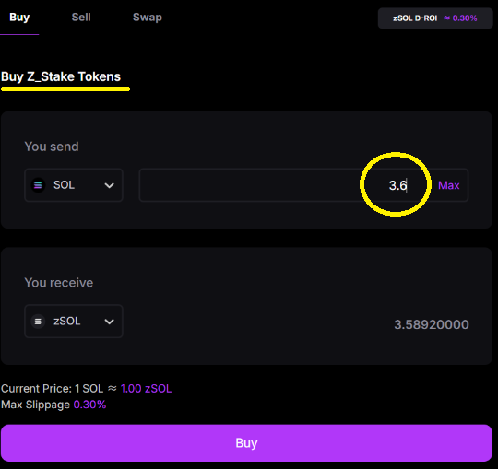This screenshot has height=469, width=498.
Task: Open the SOL send token selector
Action: click(x=74, y=185)
